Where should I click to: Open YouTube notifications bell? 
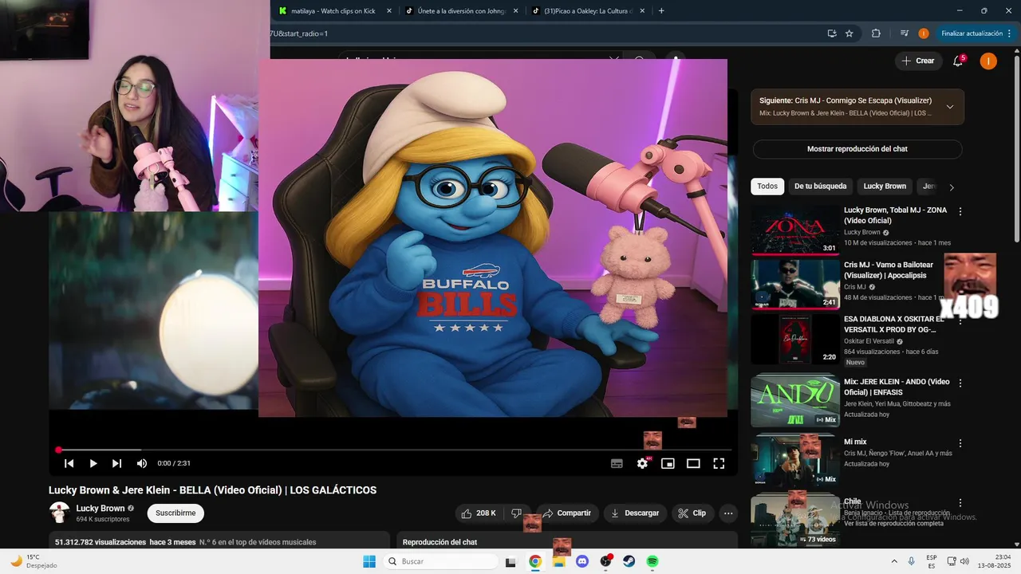point(959,61)
